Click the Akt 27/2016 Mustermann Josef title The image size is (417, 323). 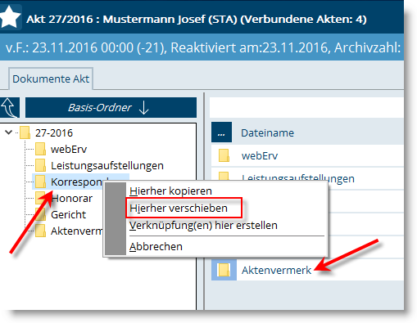click(197, 19)
